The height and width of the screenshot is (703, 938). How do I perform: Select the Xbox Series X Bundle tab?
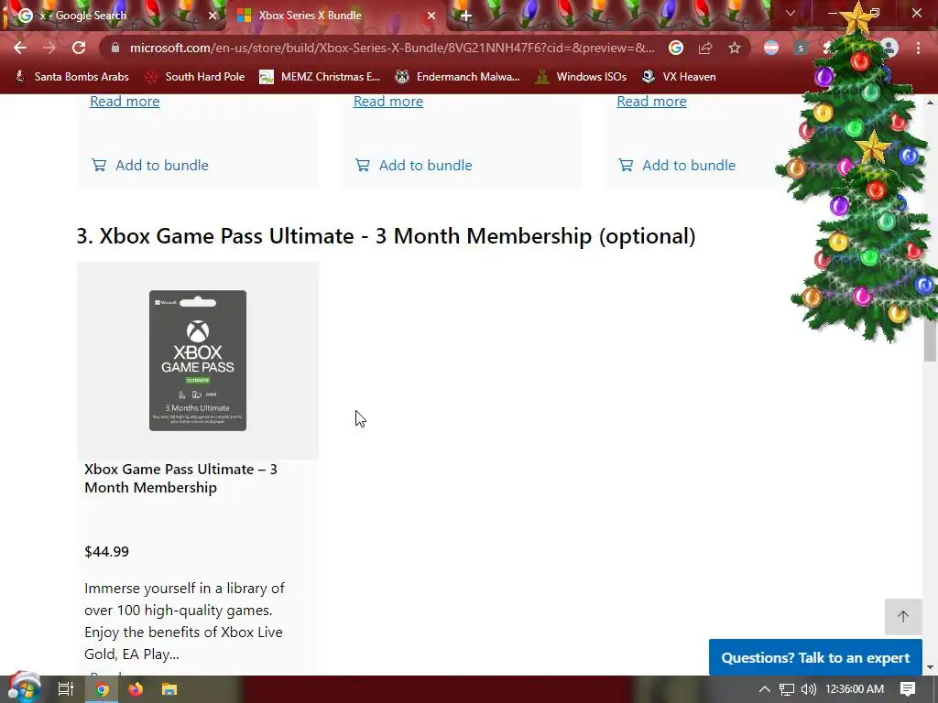click(335, 16)
